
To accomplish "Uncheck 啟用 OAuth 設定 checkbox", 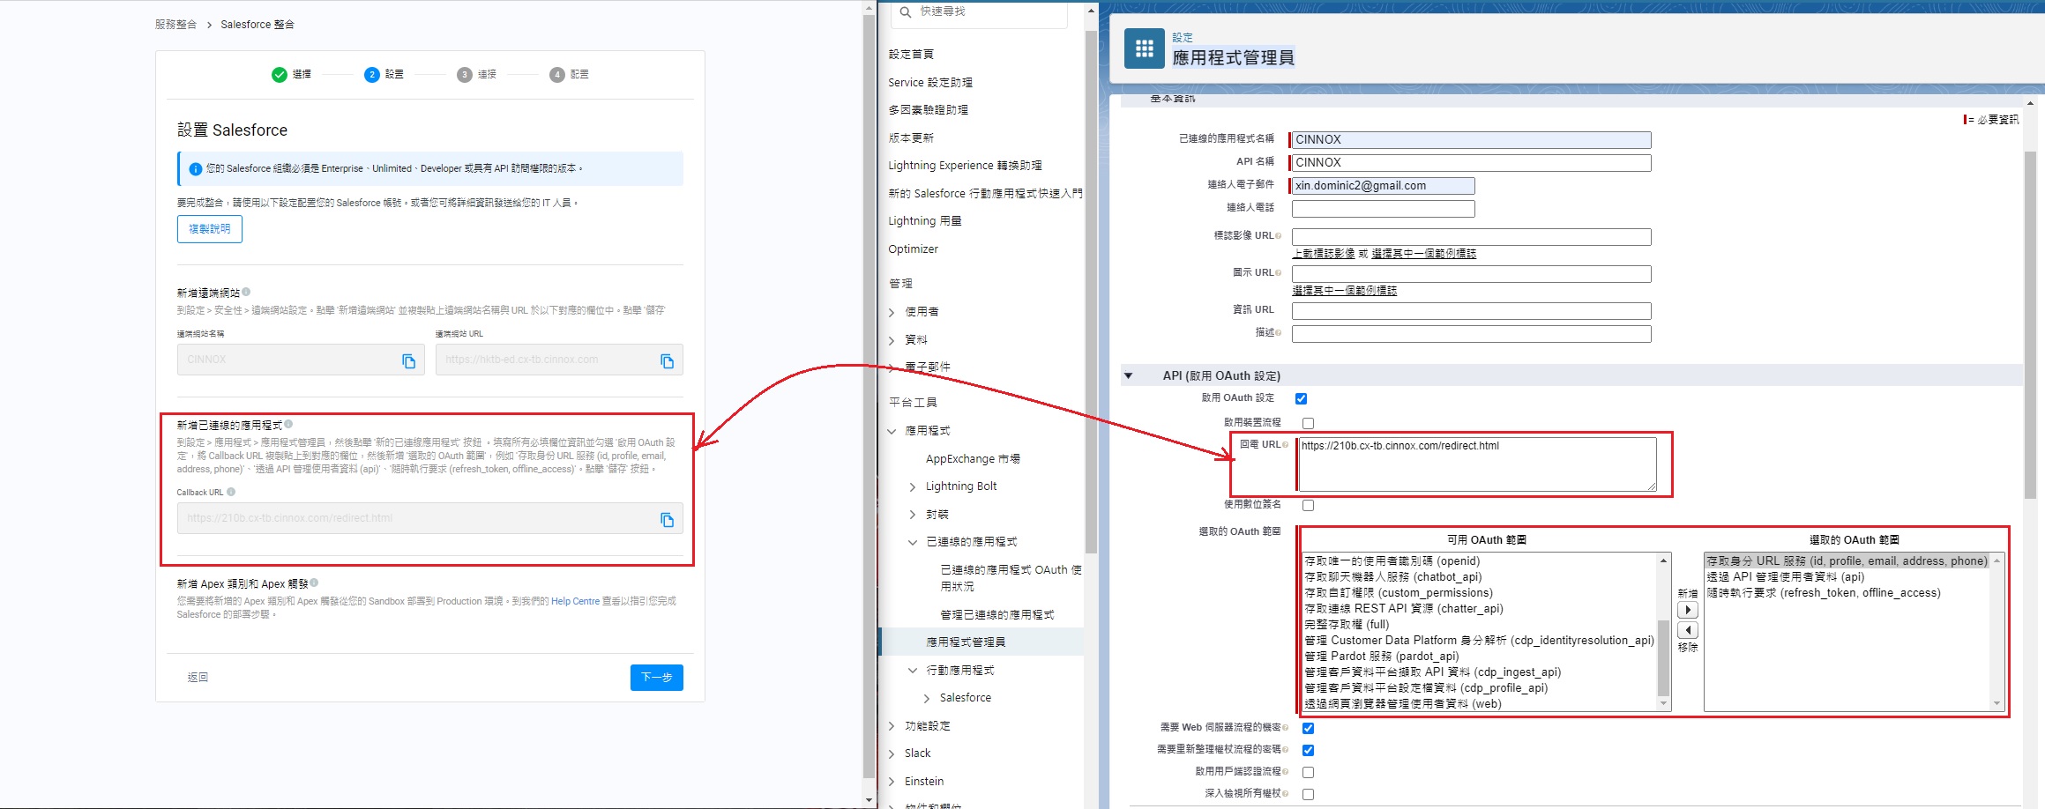I will [x=1301, y=398].
